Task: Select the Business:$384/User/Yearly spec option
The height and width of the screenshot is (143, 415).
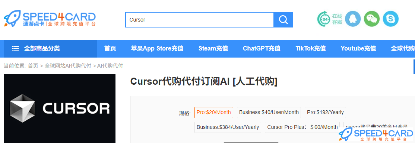Action: [x=228, y=127]
